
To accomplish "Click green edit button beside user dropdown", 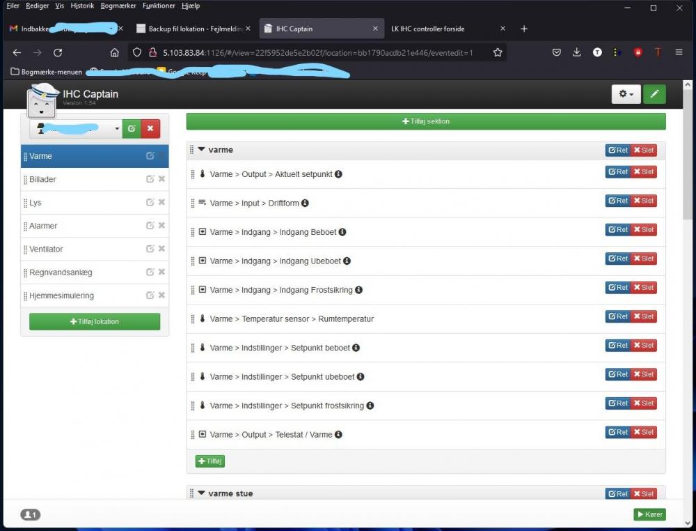I will tap(132, 129).
